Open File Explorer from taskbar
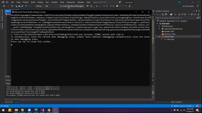The image size is (202, 113). [16, 110]
